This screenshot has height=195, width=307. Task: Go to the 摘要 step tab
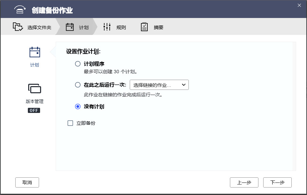pos(152,27)
